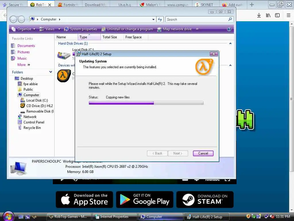This screenshot has height=221, width=294.
Task: Switch to the SKYNET browser tab
Action: 205,5
